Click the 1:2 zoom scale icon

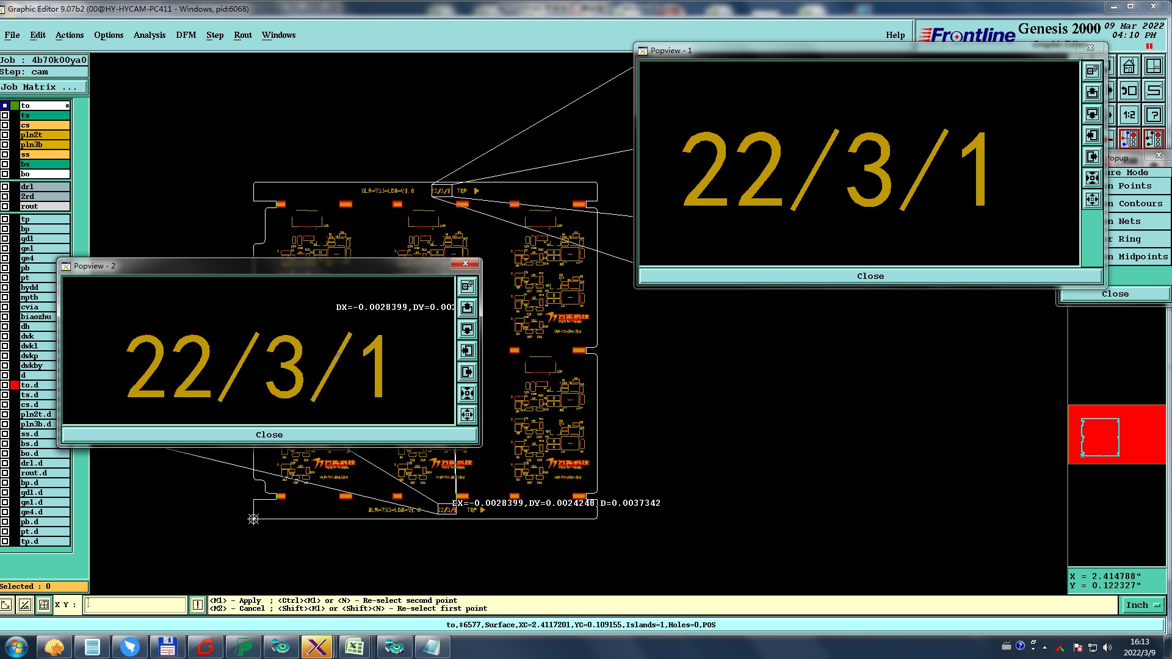pyautogui.click(x=1129, y=115)
